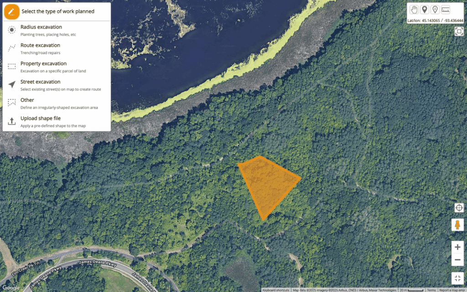Image resolution: width=467 pixels, height=292 pixels.
Task: Select the ruler measure tool
Action: pos(446,10)
